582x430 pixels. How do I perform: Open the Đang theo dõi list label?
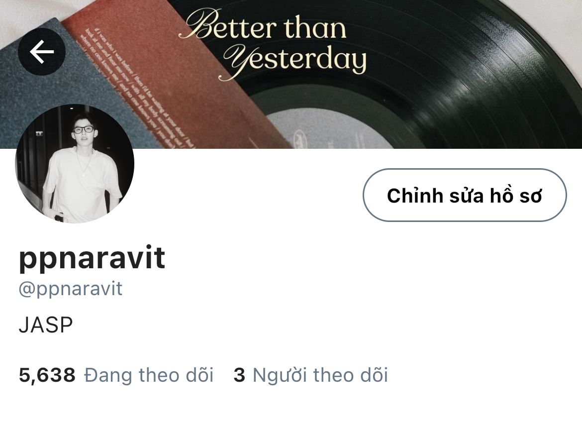[149, 375]
